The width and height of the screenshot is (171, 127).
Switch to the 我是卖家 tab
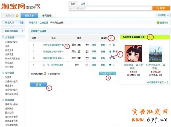[29, 15]
